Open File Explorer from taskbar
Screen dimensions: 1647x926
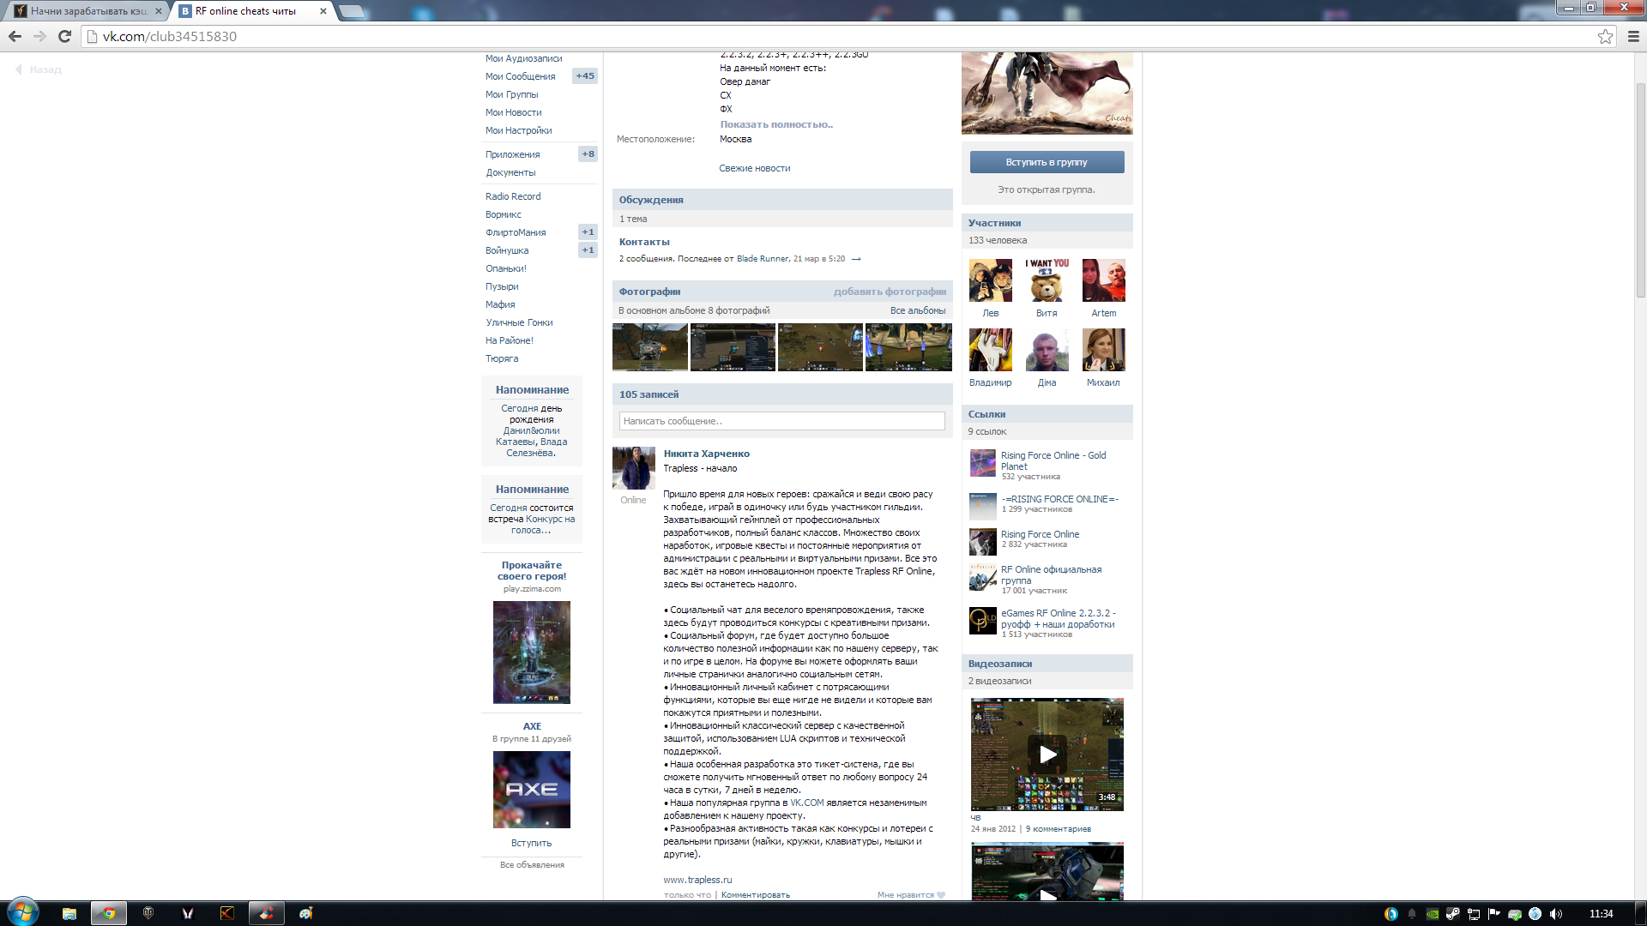(x=69, y=913)
